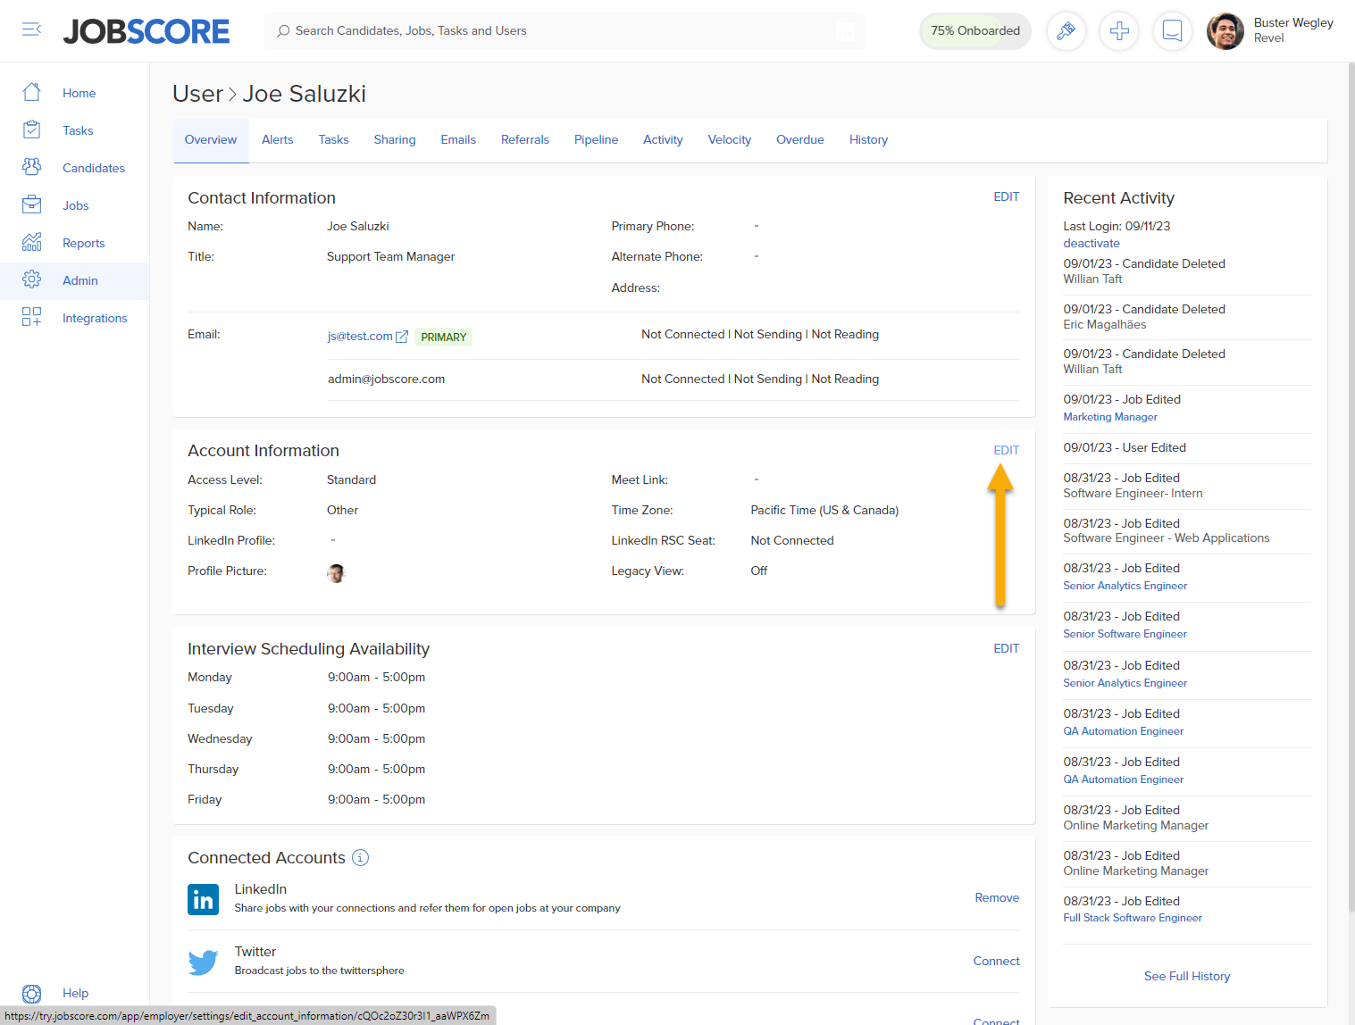Click the deactivate link under Last Login

(x=1091, y=243)
